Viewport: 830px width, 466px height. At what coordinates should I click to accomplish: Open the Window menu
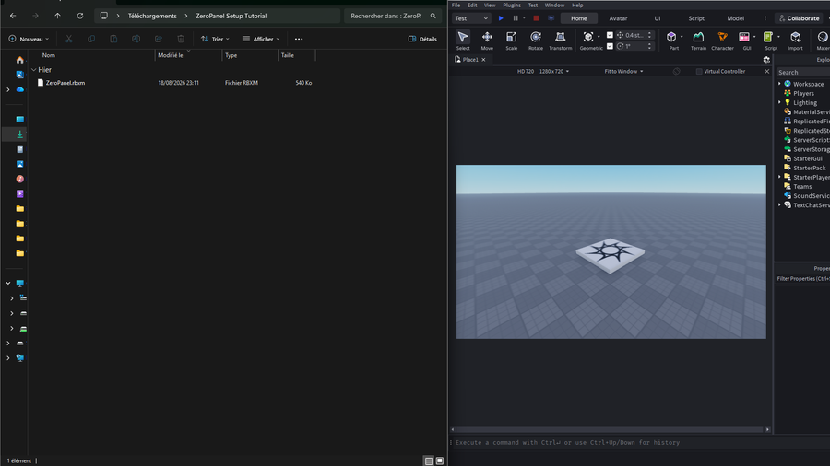554,6
